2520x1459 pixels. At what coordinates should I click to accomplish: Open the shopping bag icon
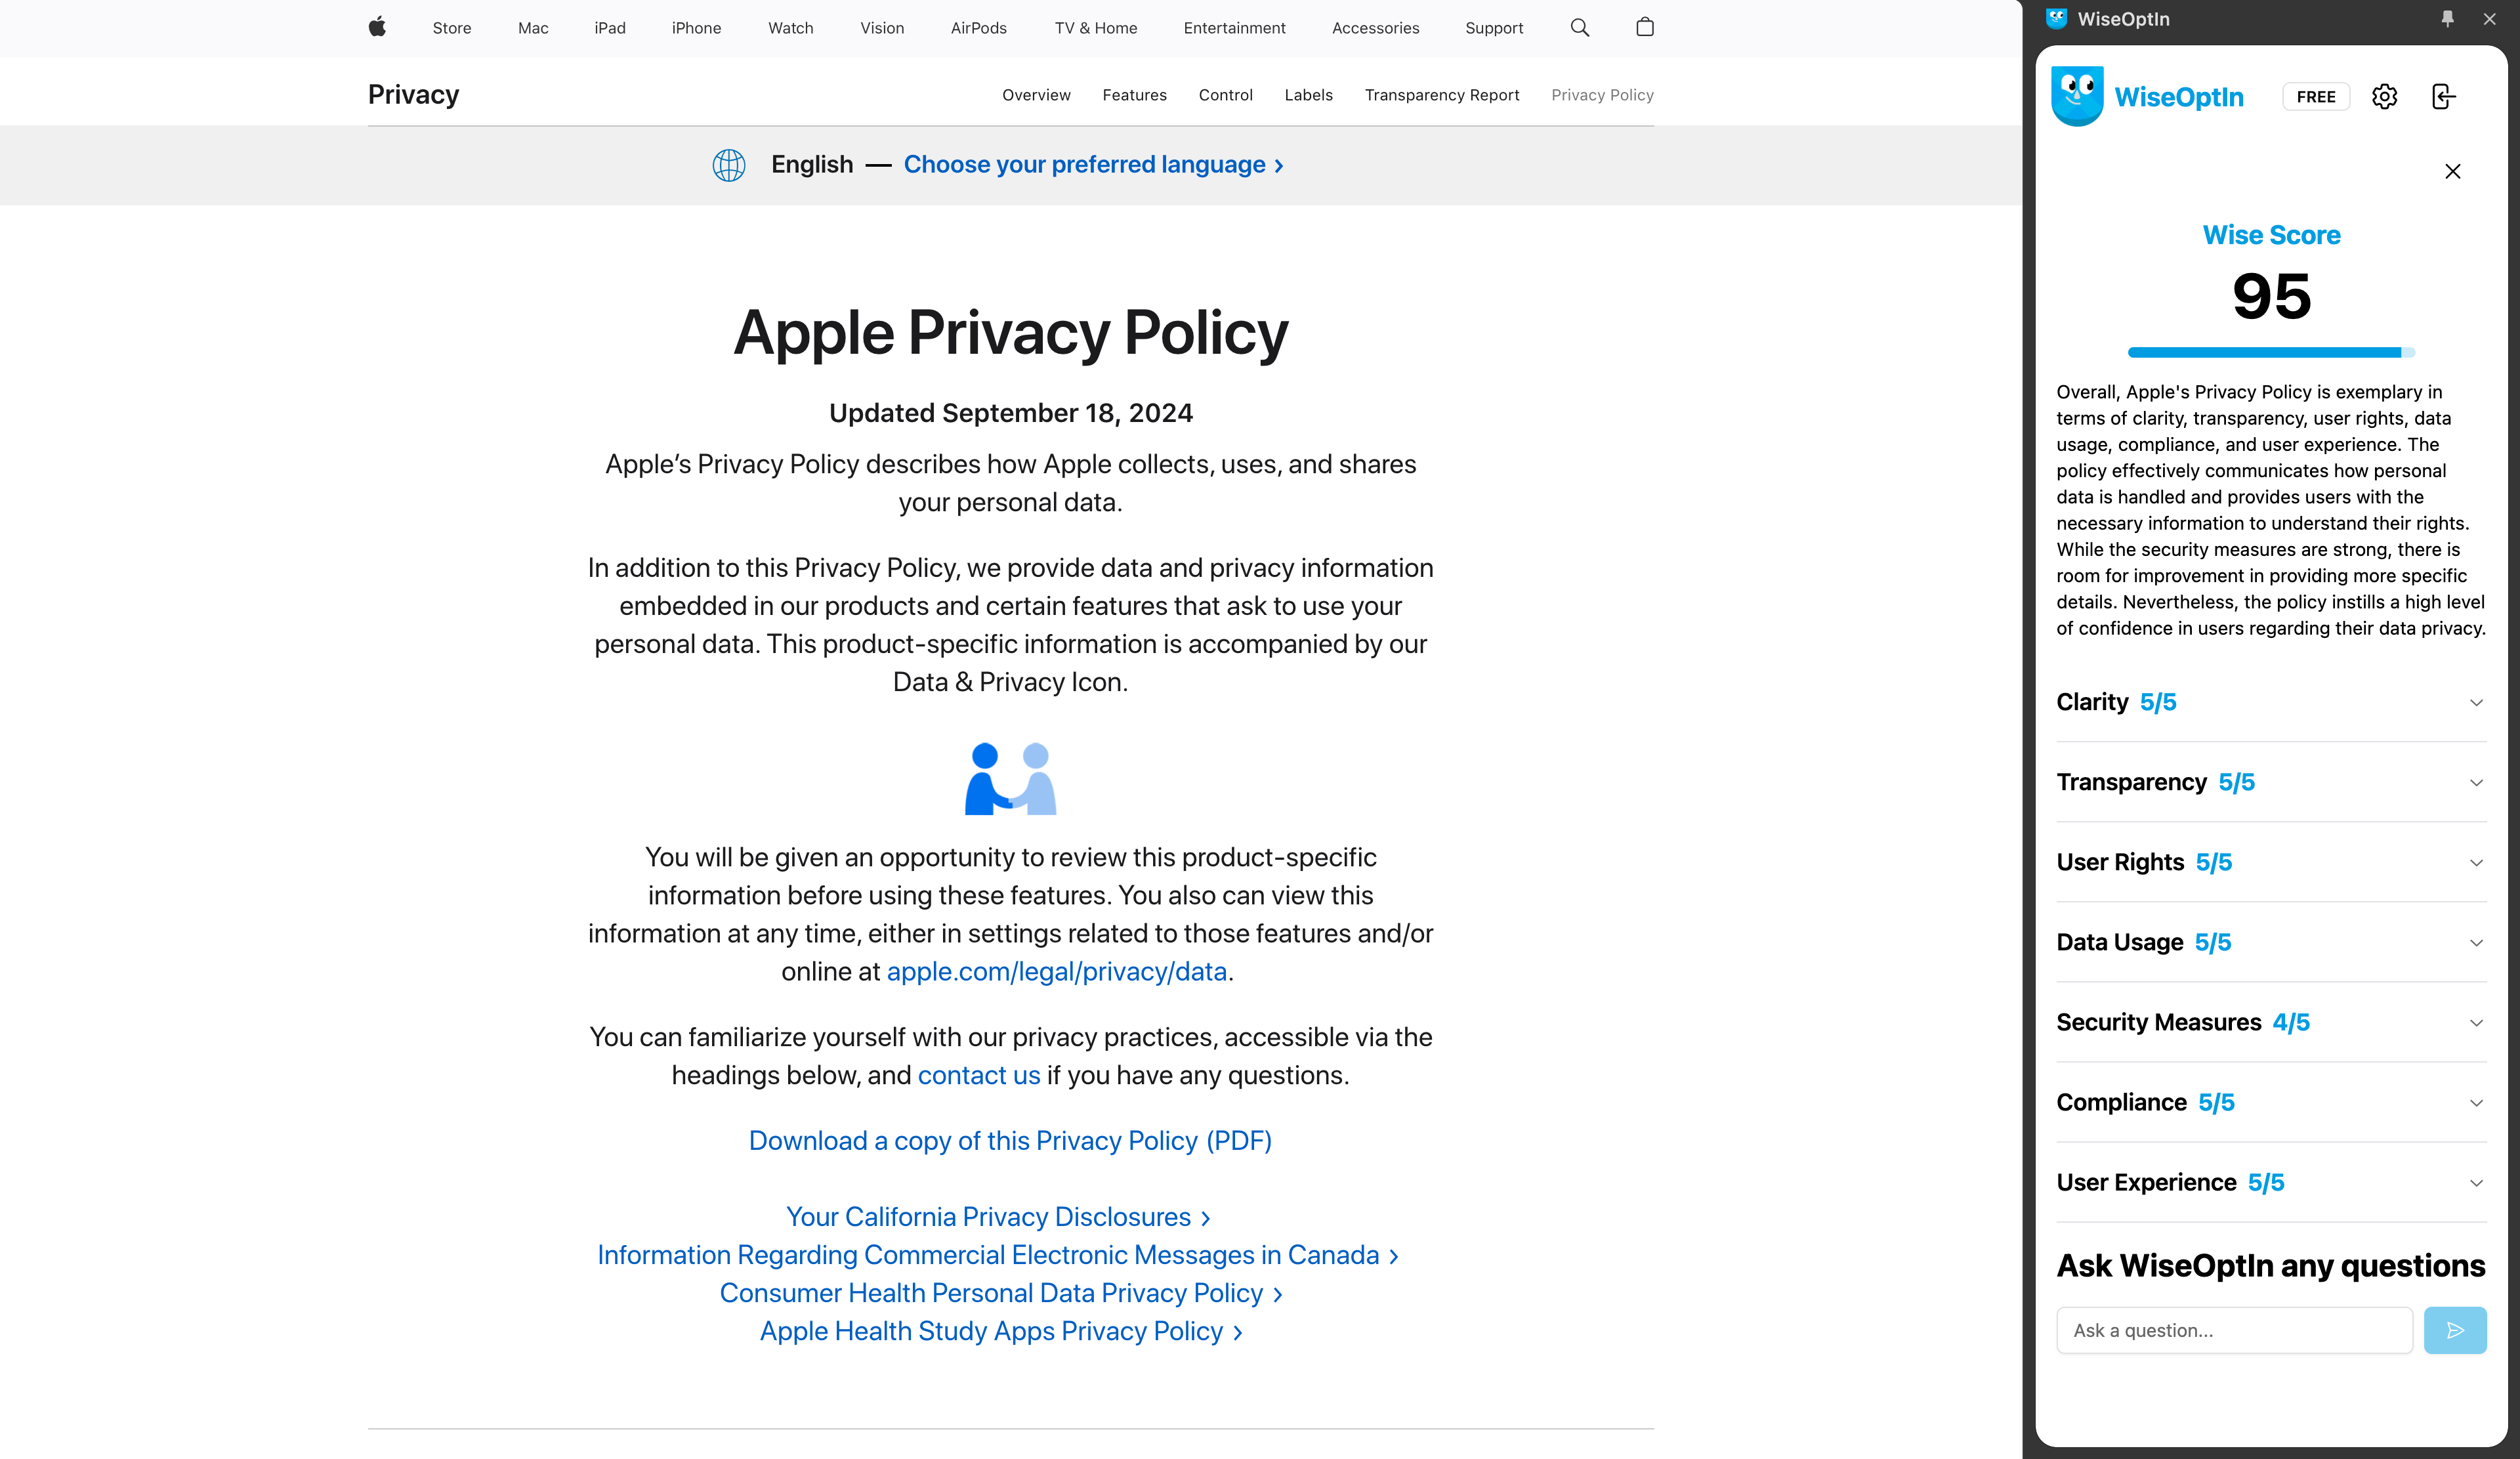click(x=1644, y=27)
